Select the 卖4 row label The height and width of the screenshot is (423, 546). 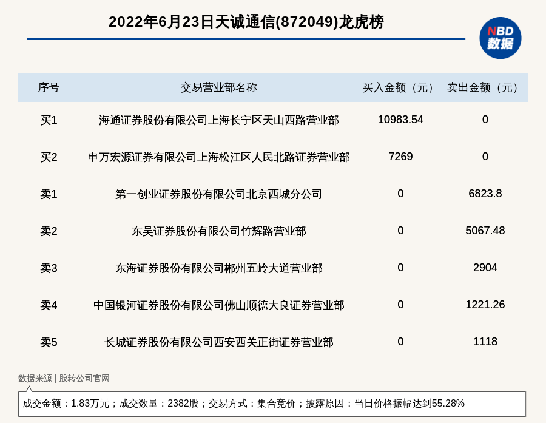pos(49,305)
